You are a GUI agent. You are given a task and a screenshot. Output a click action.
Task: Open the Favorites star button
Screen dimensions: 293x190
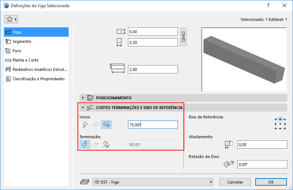tap(11, 19)
